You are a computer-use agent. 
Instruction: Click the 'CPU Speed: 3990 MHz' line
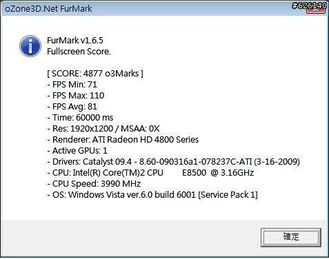tap(94, 184)
